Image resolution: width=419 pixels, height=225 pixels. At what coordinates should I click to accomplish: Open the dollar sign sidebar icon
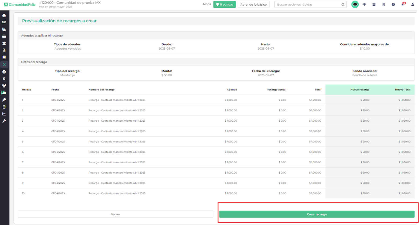click(4, 79)
